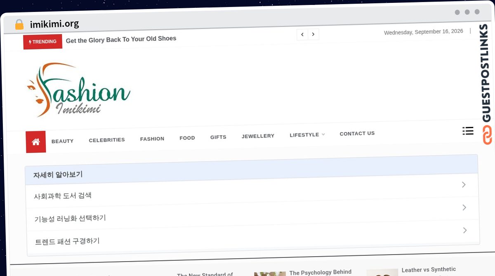Click the padlock icon beside imikimi.org
Screen dimensions: 495x276
click(x=19, y=25)
